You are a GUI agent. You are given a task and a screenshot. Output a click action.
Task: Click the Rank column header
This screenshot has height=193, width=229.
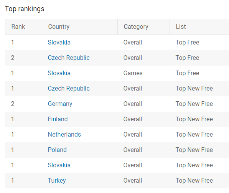(18, 27)
